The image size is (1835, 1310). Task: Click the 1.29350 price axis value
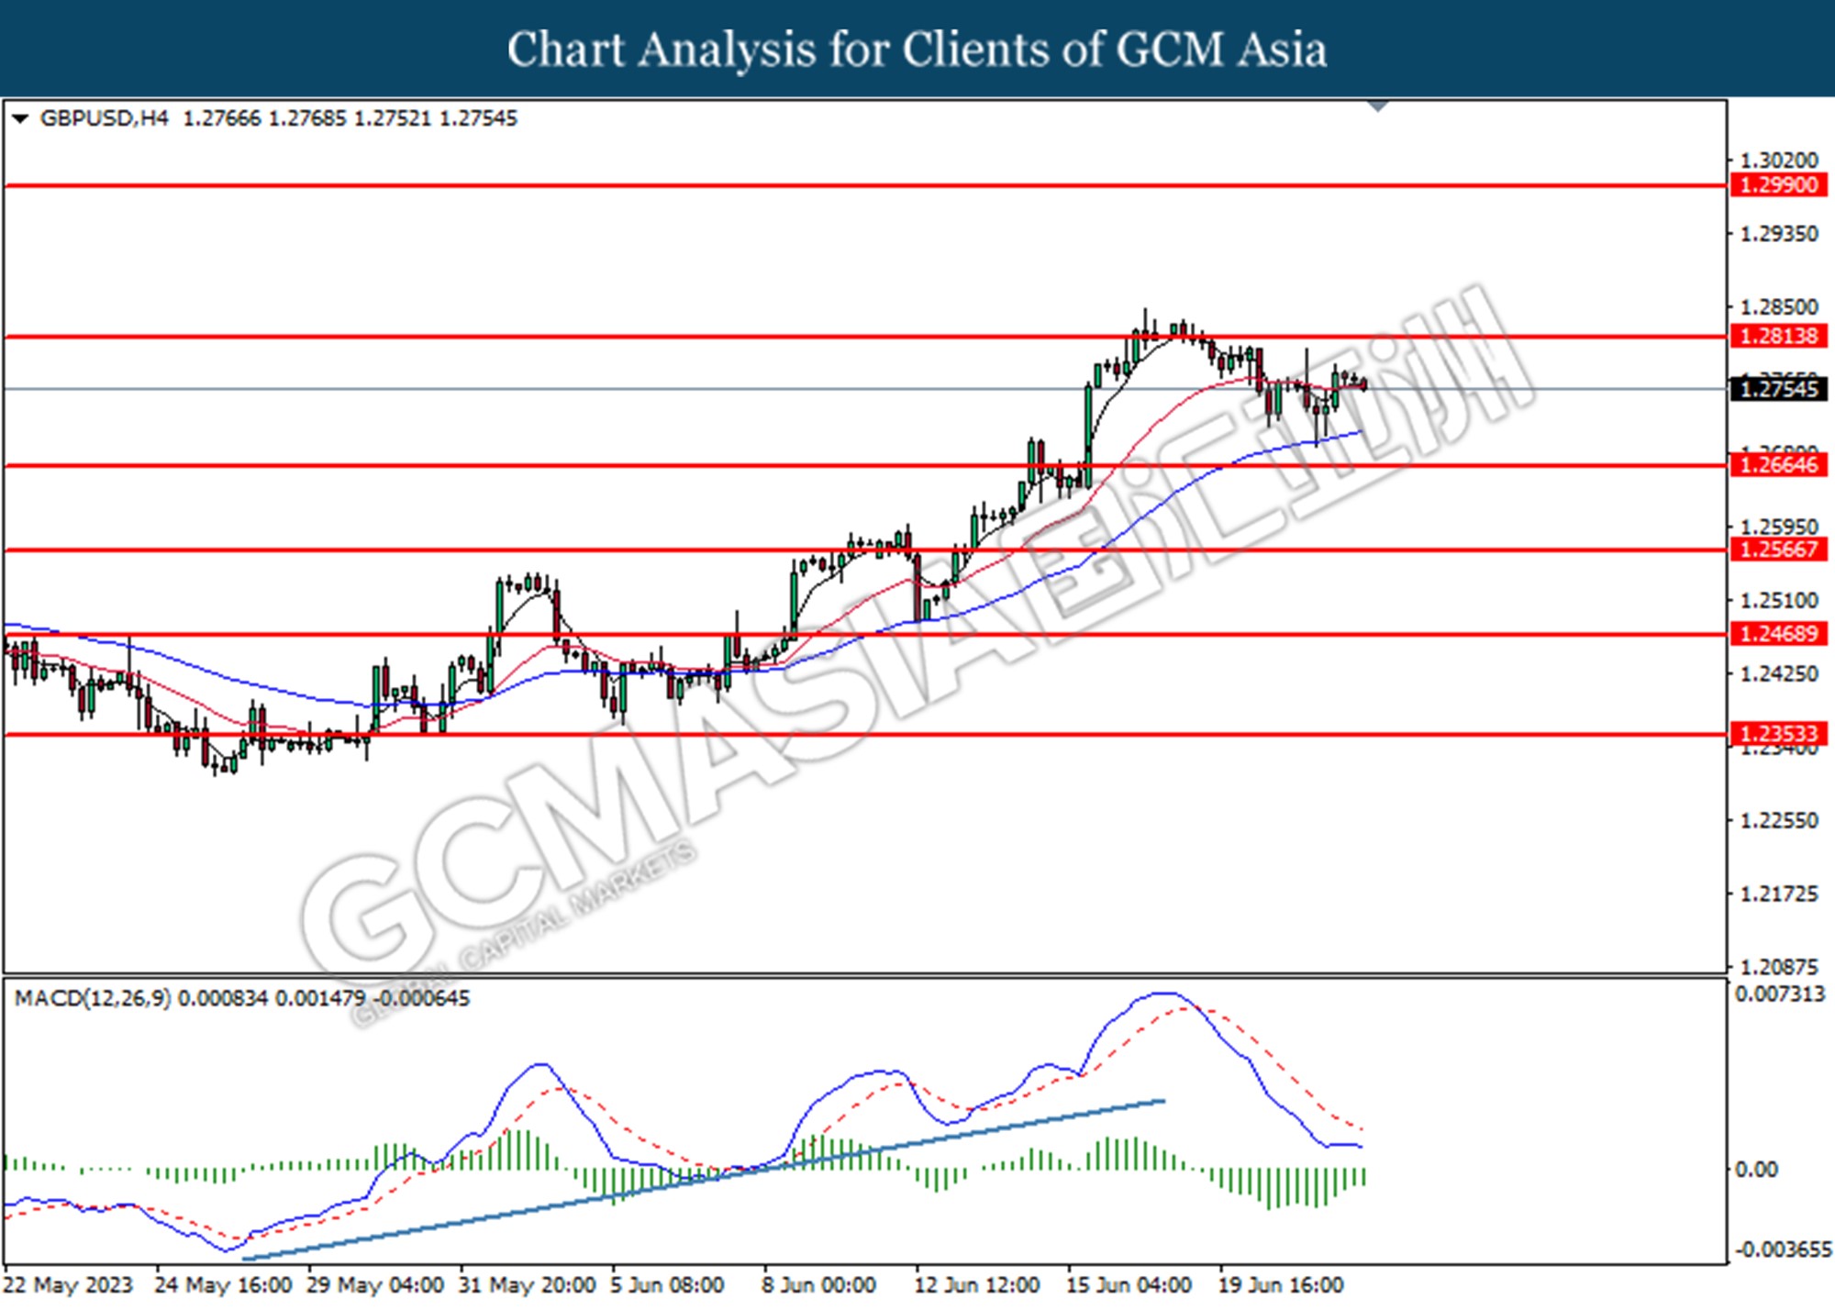coord(1779,234)
